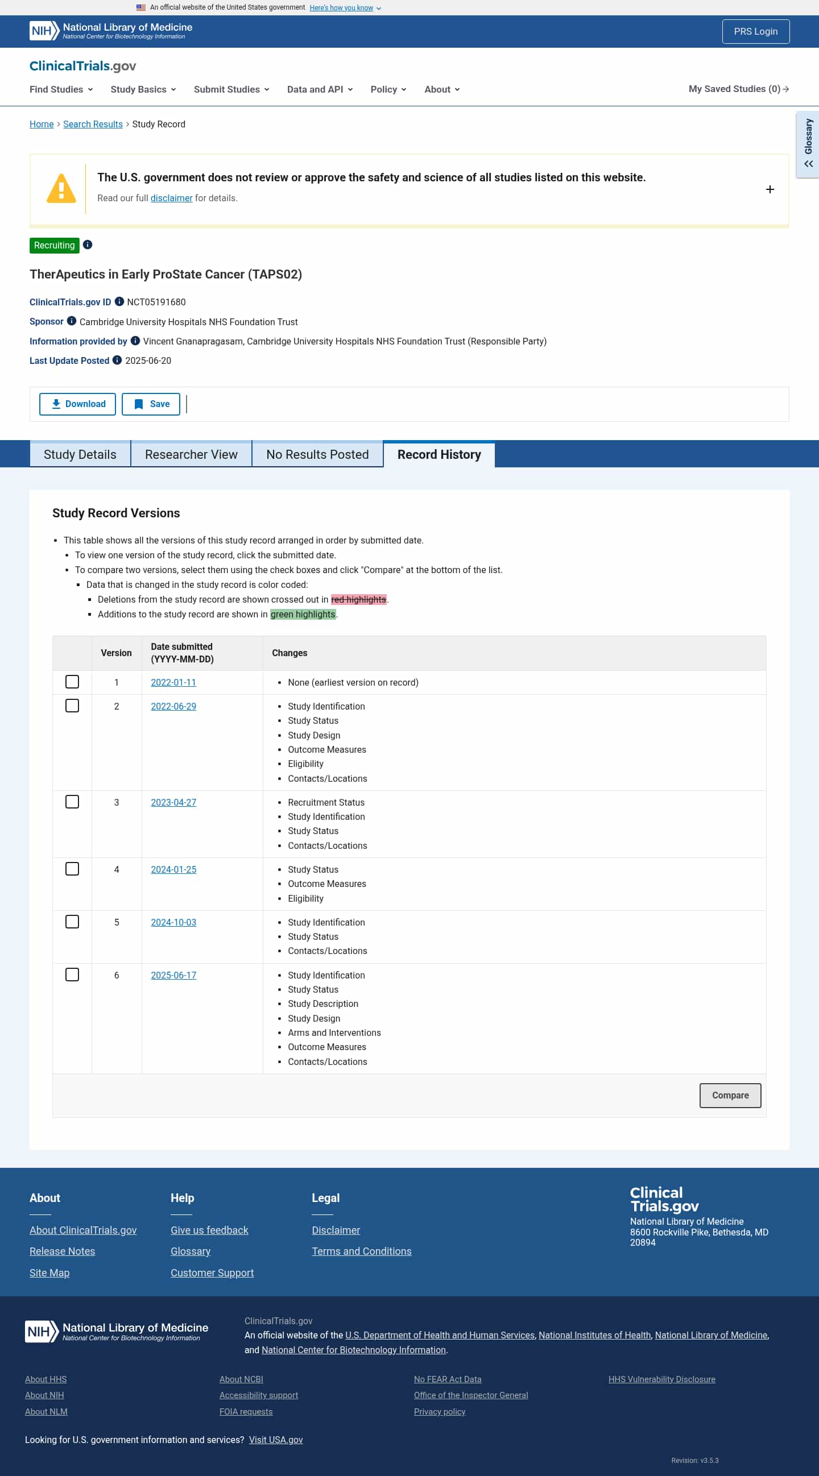Open Customer Support link
The height and width of the screenshot is (1476, 819).
[212, 1272]
